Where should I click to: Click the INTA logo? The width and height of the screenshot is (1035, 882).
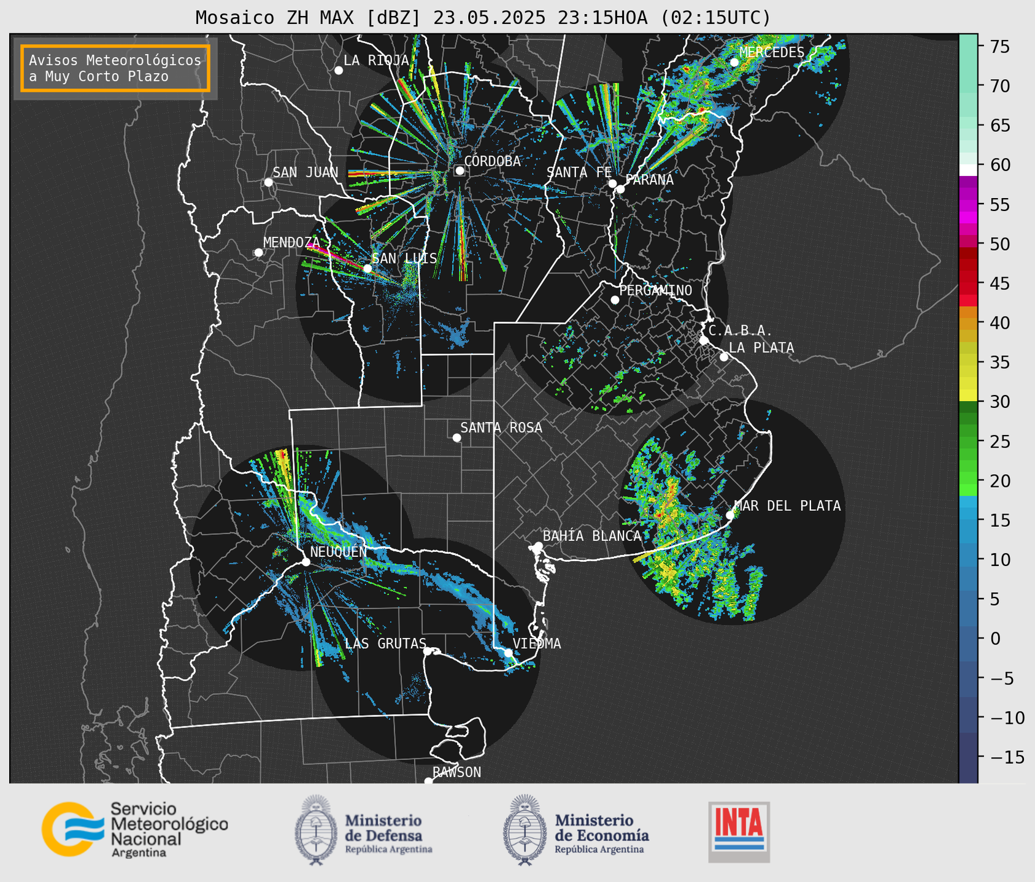[739, 832]
